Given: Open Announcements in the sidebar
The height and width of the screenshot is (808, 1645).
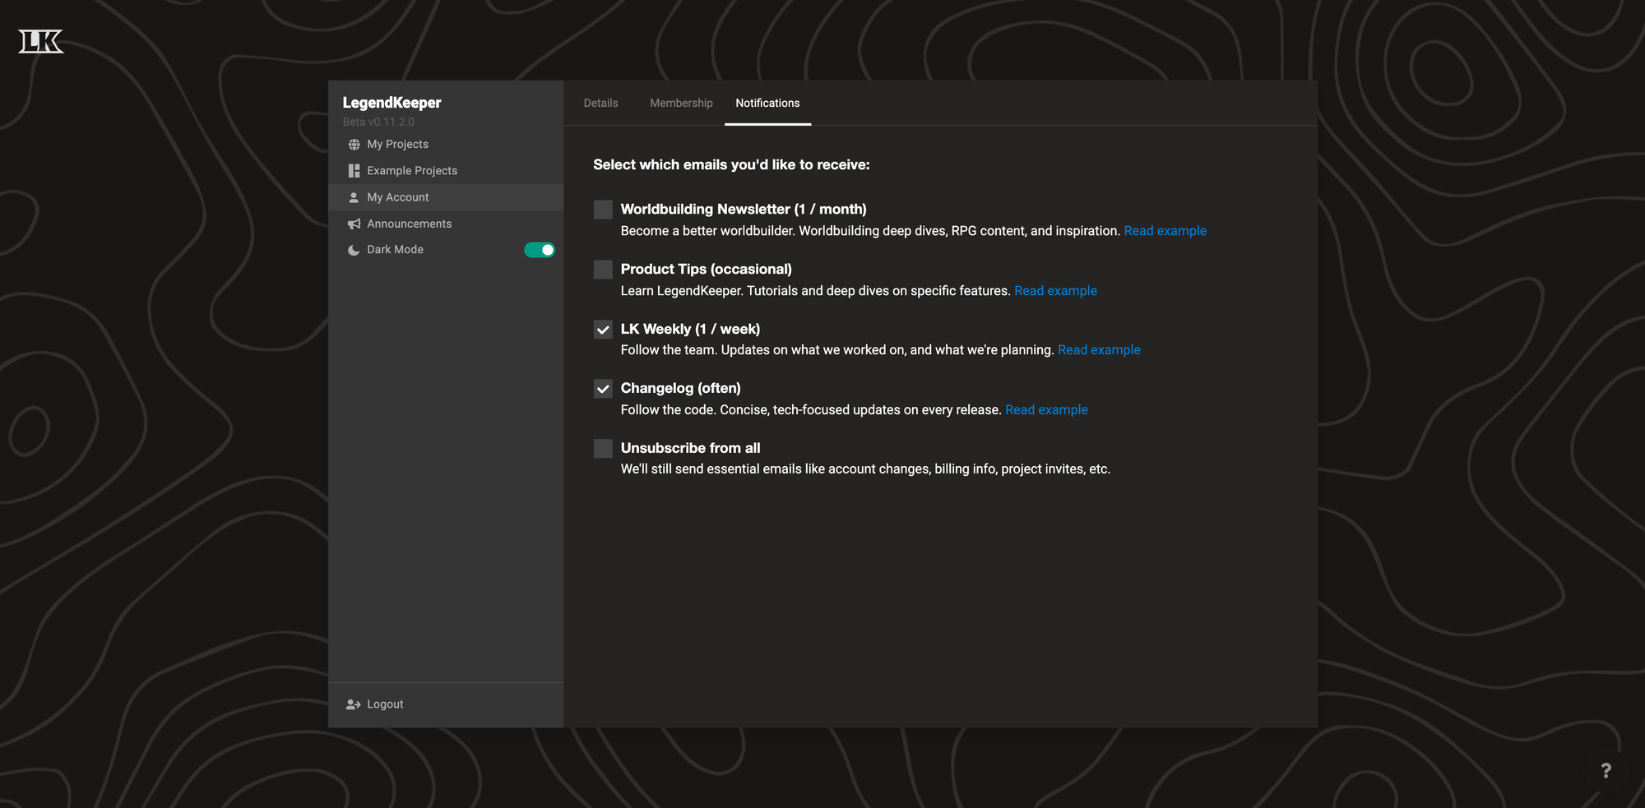Looking at the screenshot, I should (x=446, y=224).
